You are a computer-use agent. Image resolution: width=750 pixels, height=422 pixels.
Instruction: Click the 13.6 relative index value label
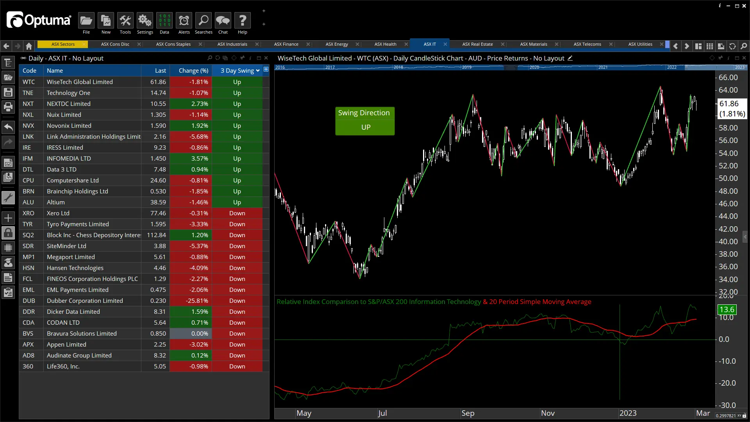coord(727,309)
